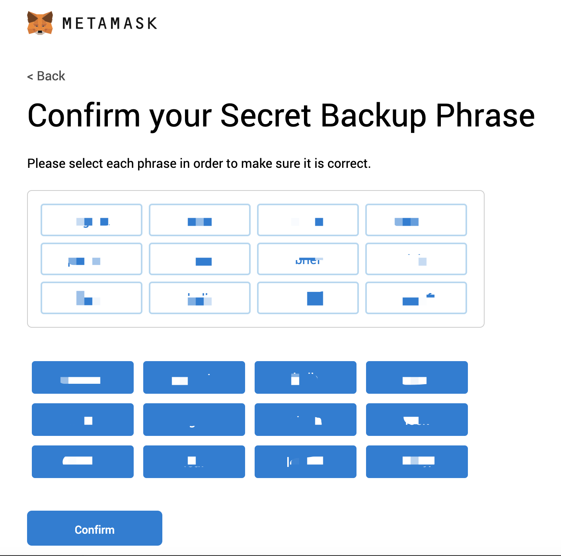Screen dimensions: 561x556
Task: Choose last blue word button in bottom row
Action: (x=417, y=462)
